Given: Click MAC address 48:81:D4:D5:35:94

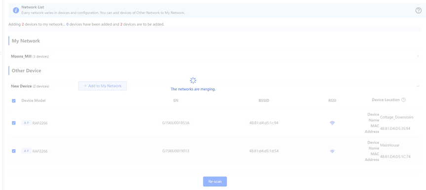Looking at the screenshot, I should pyautogui.click(x=395, y=129).
